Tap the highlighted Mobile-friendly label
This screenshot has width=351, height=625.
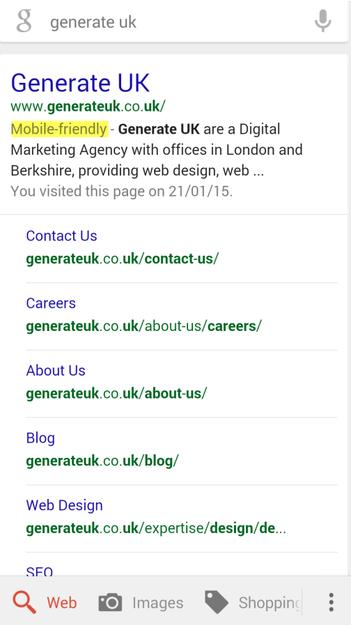[x=59, y=129]
